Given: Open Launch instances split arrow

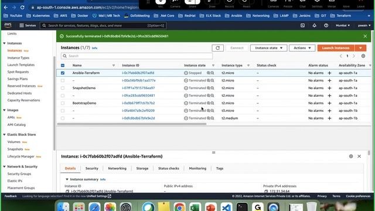Looking at the screenshot, I should 360,48.
